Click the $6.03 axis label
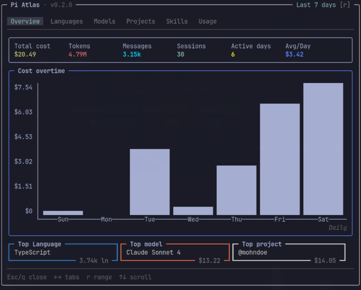 [23, 112]
